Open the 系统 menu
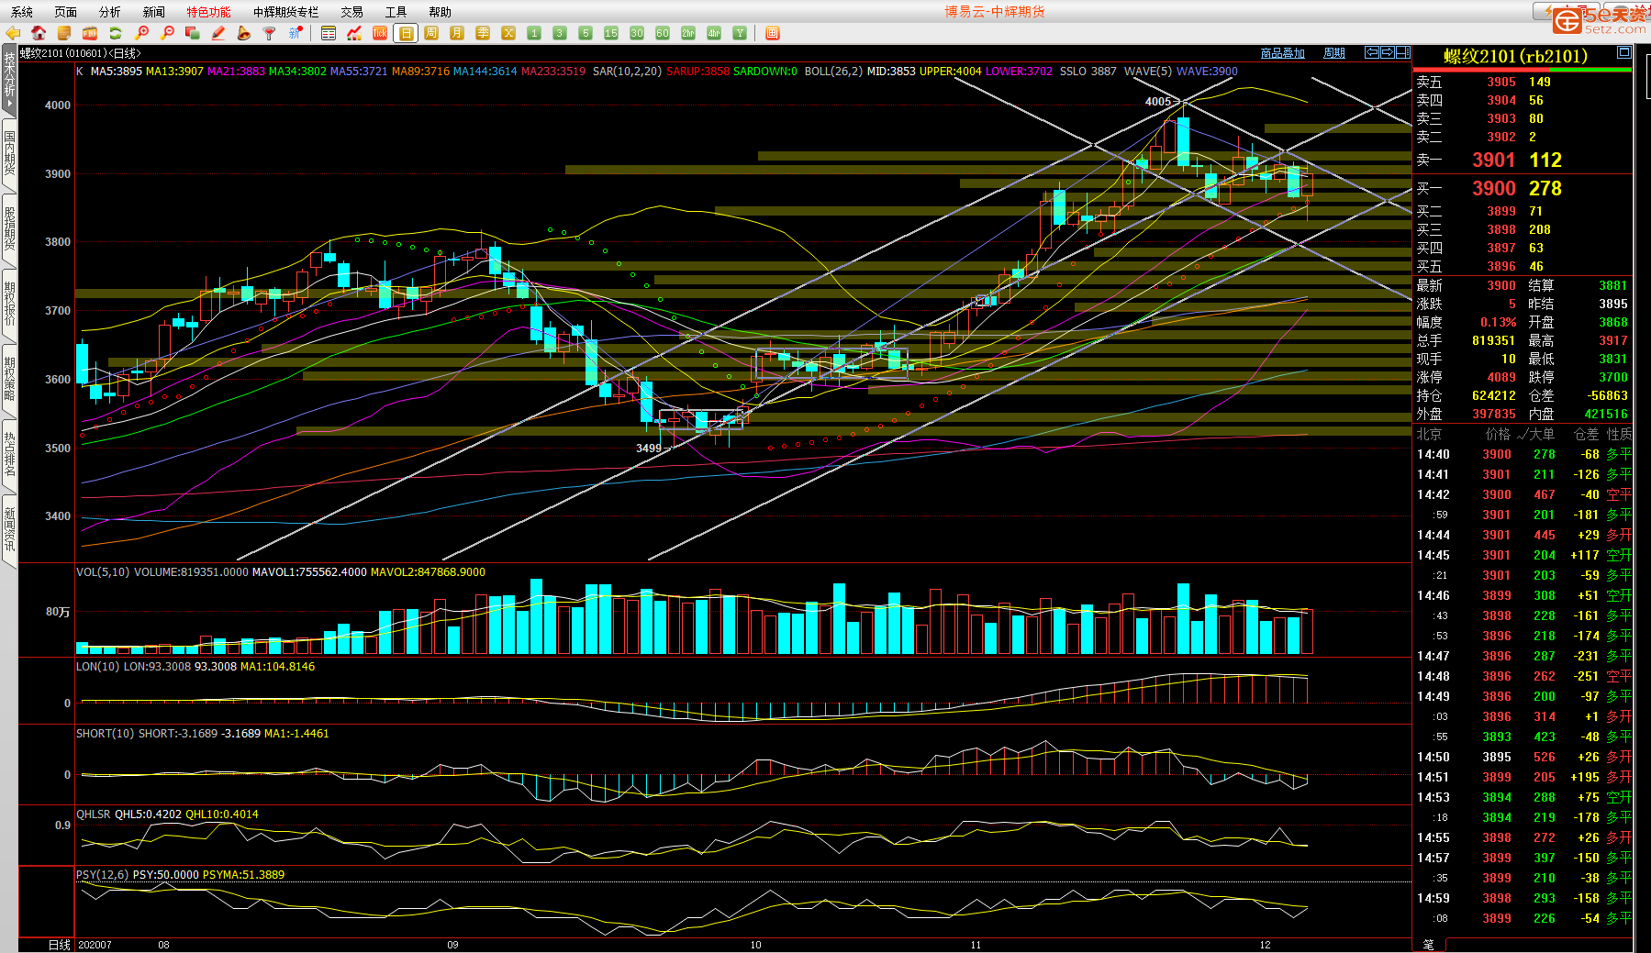This screenshot has width=1651, height=953. click(x=22, y=12)
